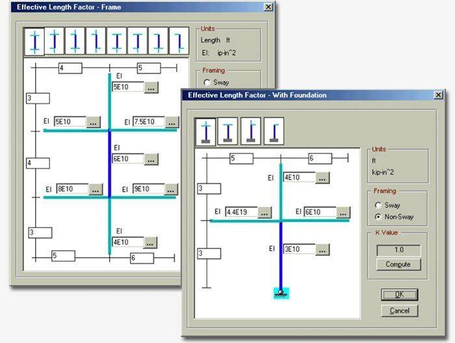Open browse button beside 3E10 EI field

[323, 249]
